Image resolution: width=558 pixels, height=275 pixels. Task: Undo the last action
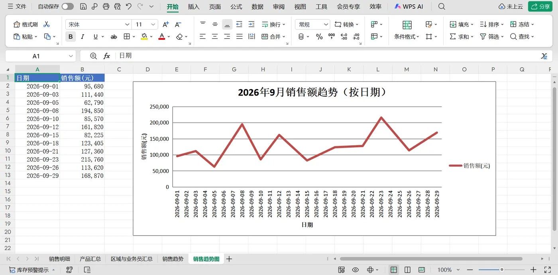point(128,6)
